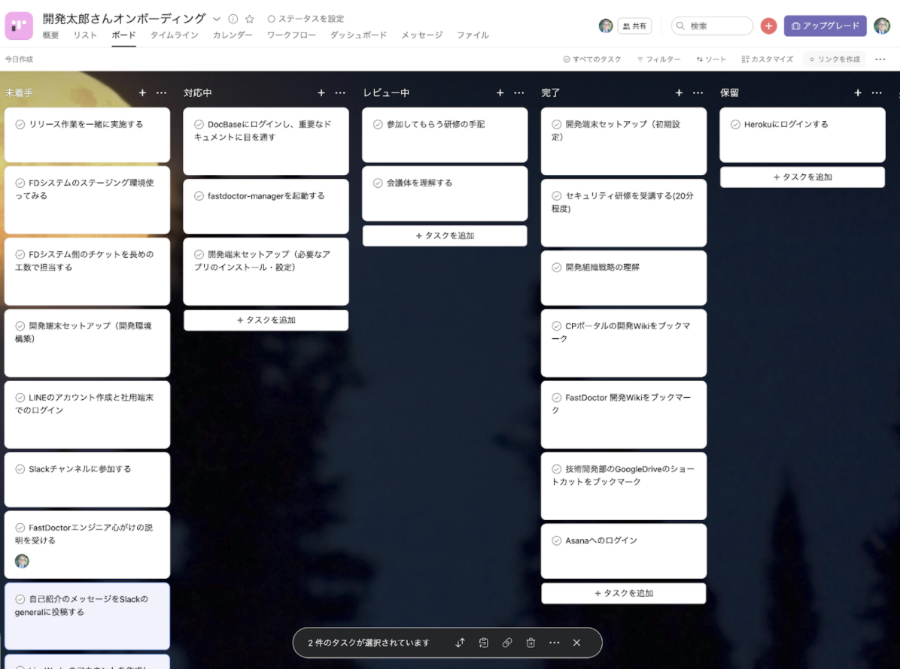900x669 pixels.
Task: Open セキュリティ研修を受講する task card
Action: (x=623, y=213)
